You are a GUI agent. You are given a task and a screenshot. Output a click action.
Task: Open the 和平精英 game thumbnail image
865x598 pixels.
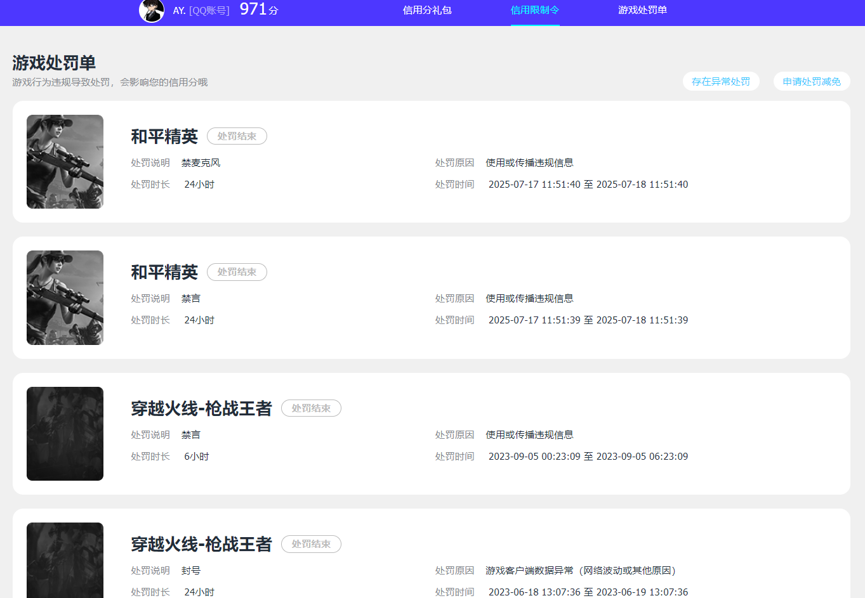(x=65, y=162)
